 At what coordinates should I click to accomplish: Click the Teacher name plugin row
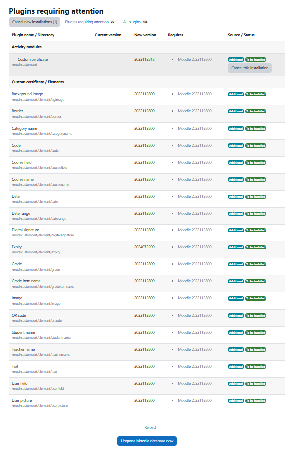pos(147,352)
